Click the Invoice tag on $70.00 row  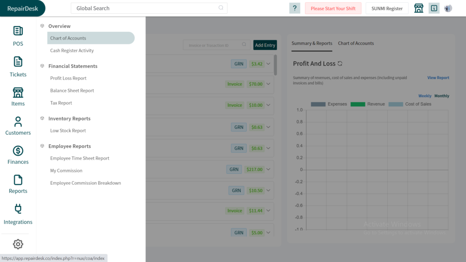point(234,84)
